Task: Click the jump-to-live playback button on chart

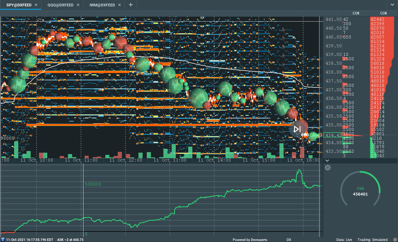Action: [x=297, y=129]
